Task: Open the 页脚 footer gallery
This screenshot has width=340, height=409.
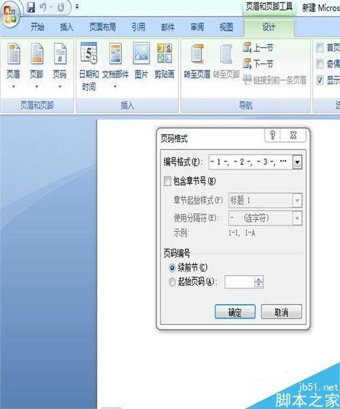Action: 37,66
